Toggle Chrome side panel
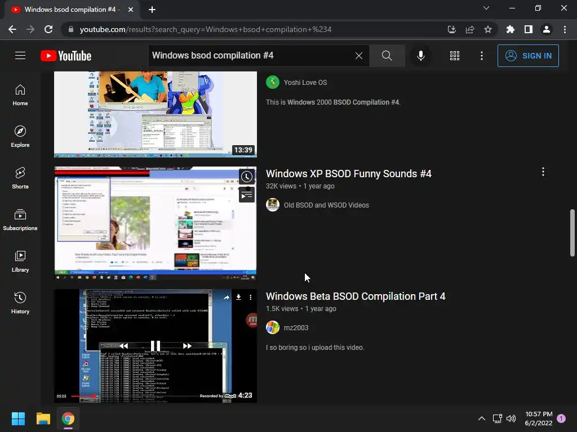577x432 pixels. click(529, 29)
